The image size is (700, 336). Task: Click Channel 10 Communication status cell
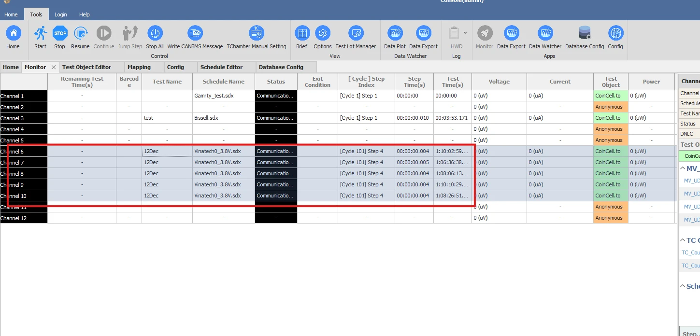point(276,196)
